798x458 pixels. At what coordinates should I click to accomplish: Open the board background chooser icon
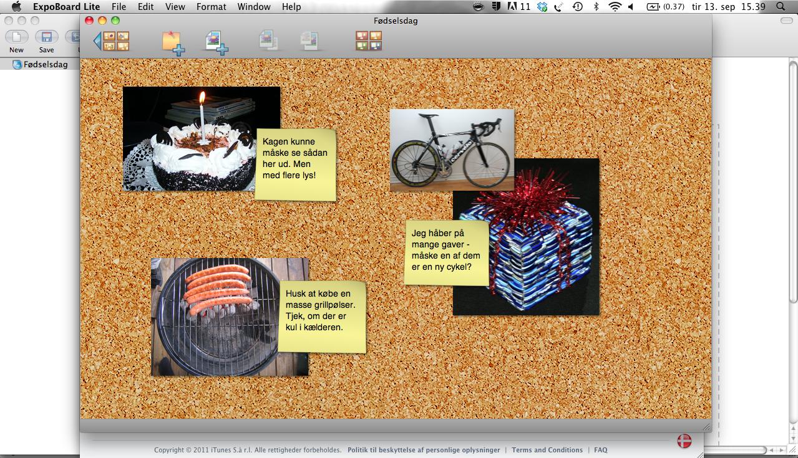pos(368,41)
